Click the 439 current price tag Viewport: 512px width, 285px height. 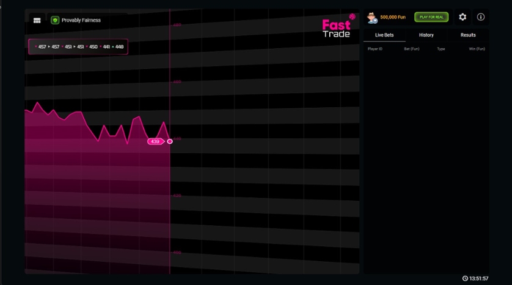pos(155,141)
